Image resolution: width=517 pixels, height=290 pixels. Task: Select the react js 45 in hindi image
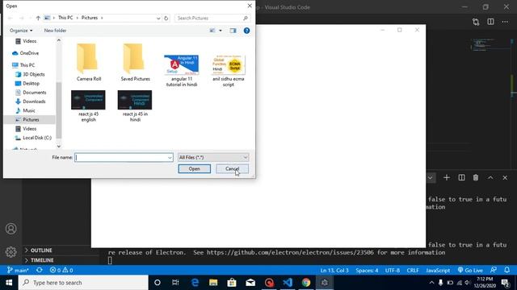(x=135, y=106)
